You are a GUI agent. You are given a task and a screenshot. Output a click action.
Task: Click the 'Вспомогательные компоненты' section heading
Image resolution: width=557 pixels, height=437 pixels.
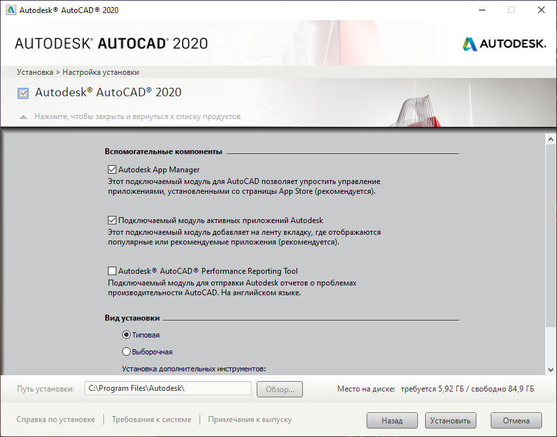point(163,152)
